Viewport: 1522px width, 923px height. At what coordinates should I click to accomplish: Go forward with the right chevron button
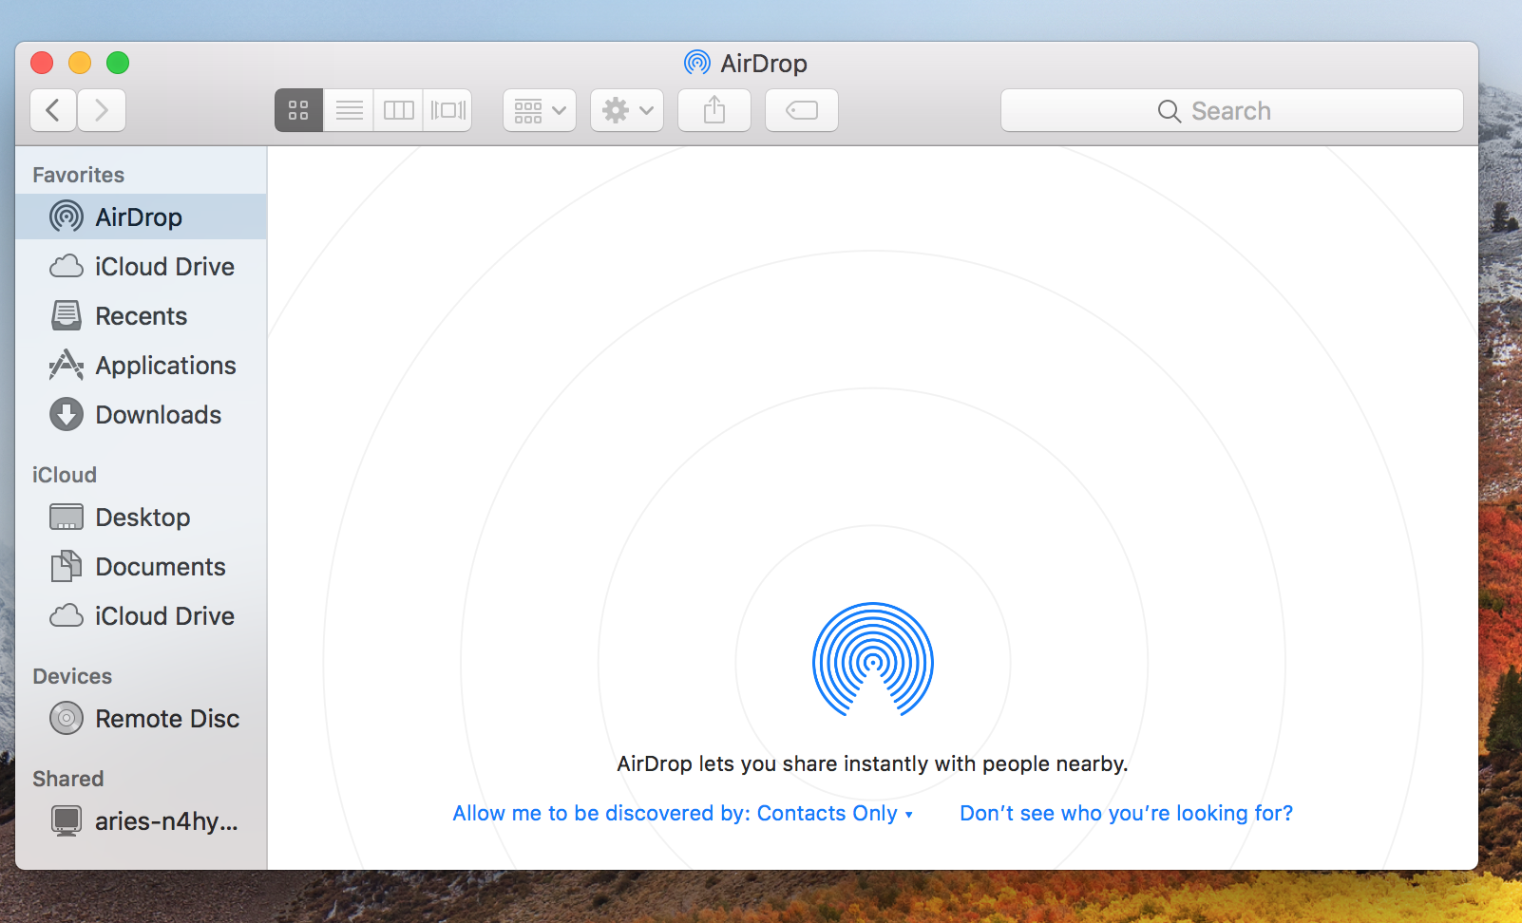[102, 110]
